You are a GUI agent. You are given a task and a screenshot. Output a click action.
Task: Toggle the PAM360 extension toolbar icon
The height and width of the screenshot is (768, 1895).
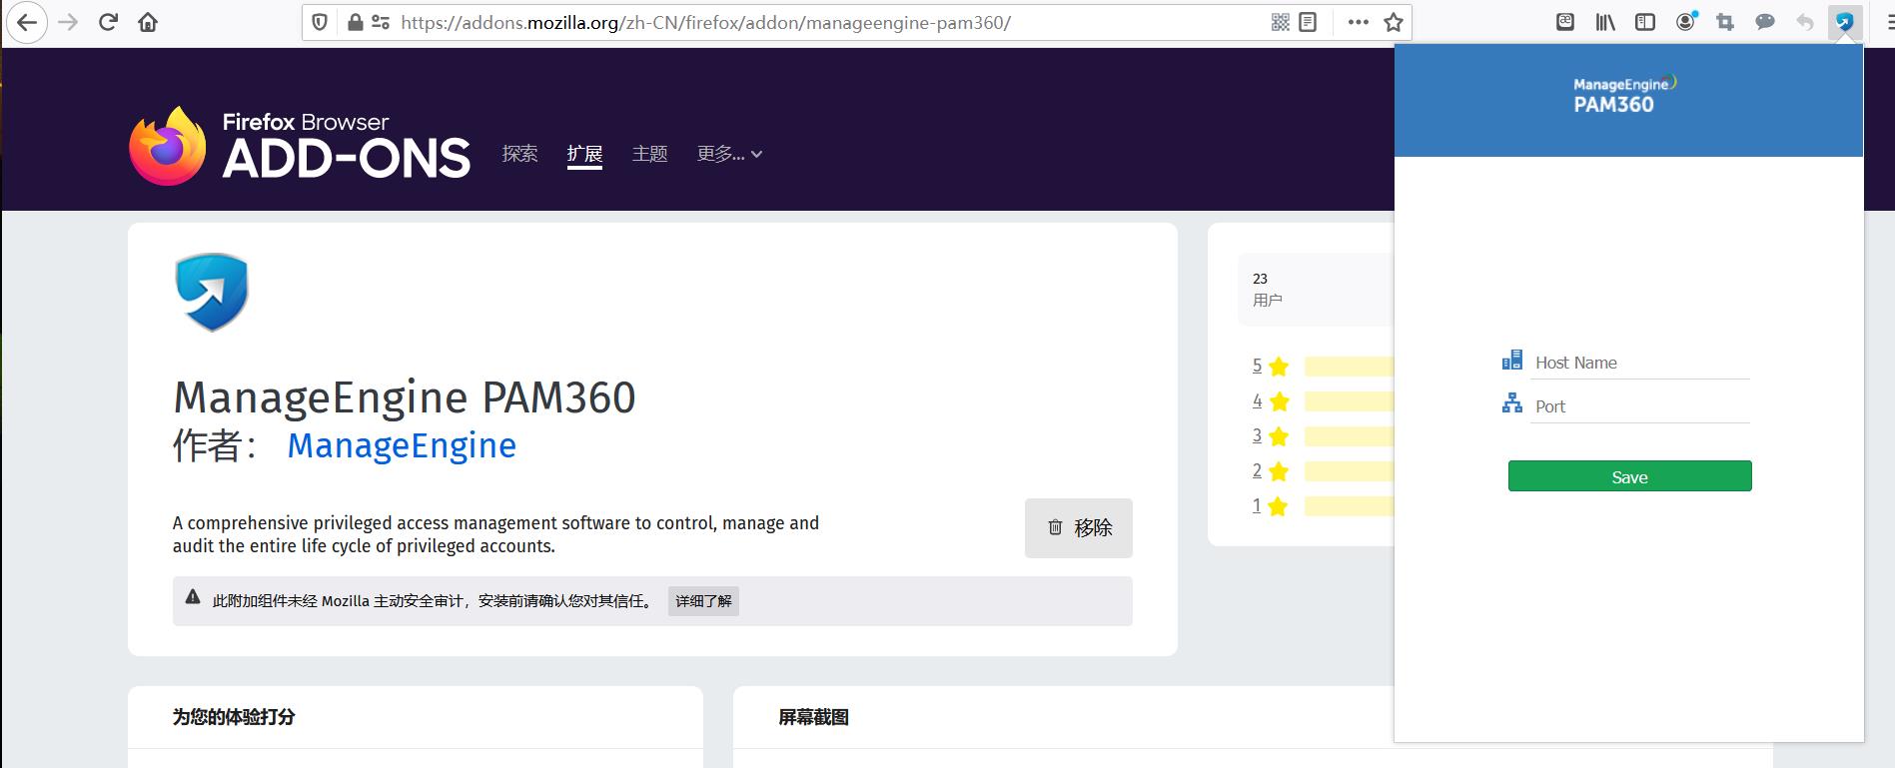click(1845, 22)
